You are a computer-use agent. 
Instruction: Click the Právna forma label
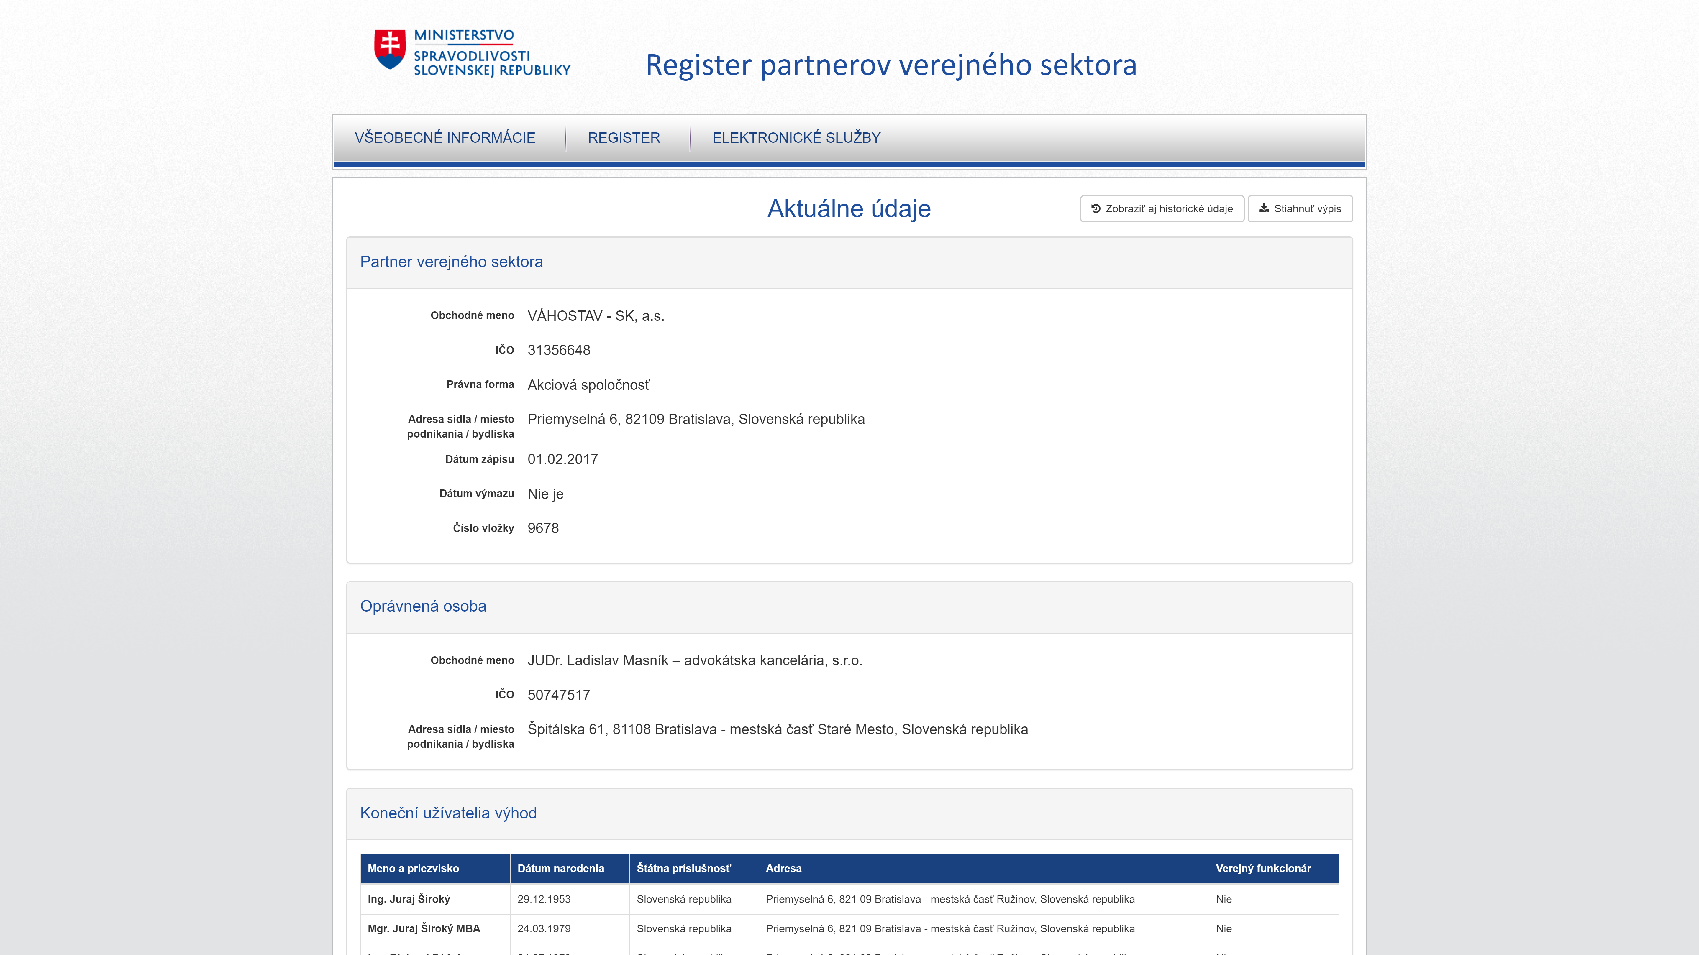click(480, 385)
